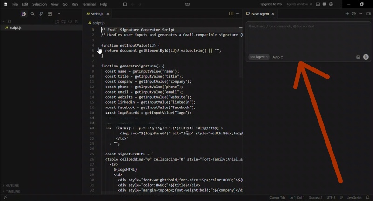Expand the TIMELINE section
The image size is (373, 201).
point(13,191)
